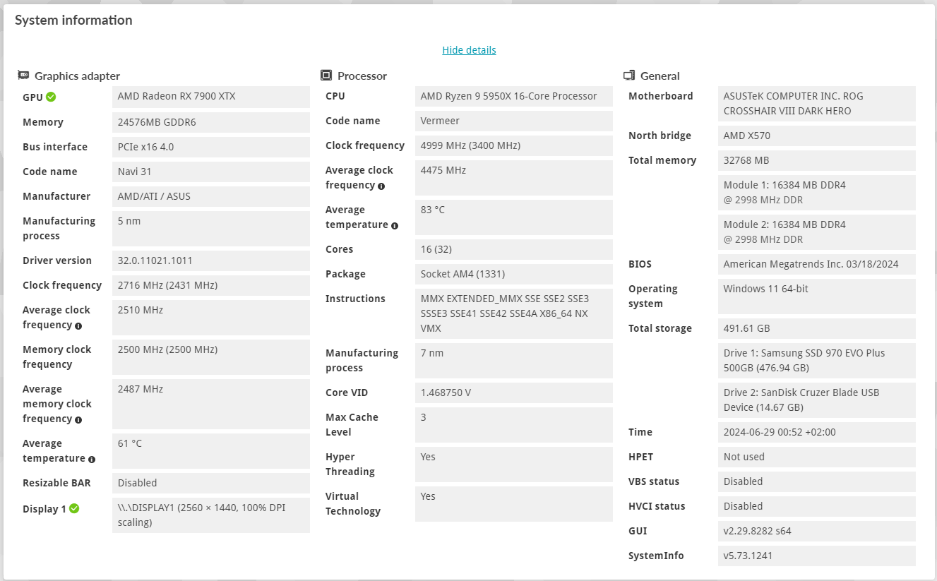
Task: Click the \\.\DISPLAY1 resolution value
Action: click(211, 515)
